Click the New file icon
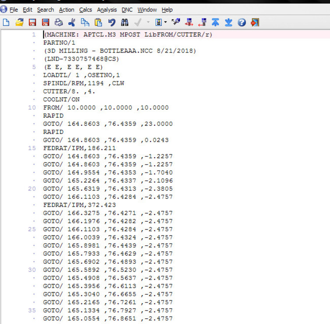 coord(6,22)
